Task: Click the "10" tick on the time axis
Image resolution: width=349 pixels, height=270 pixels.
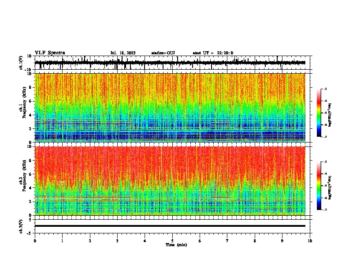Action: [310, 241]
